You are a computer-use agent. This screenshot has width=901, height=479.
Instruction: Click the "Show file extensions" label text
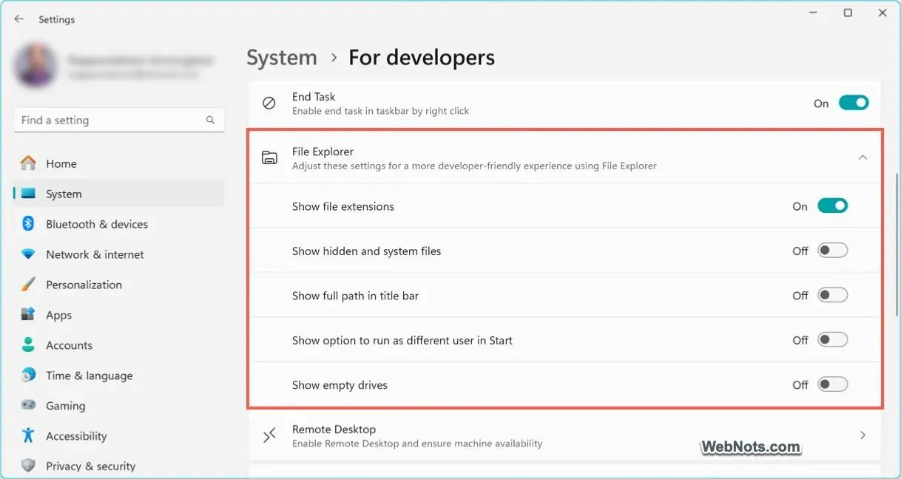pyautogui.click(x=343, y=206)
